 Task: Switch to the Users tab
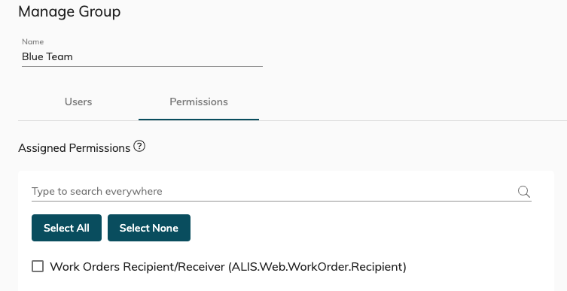tap(78, 102)
